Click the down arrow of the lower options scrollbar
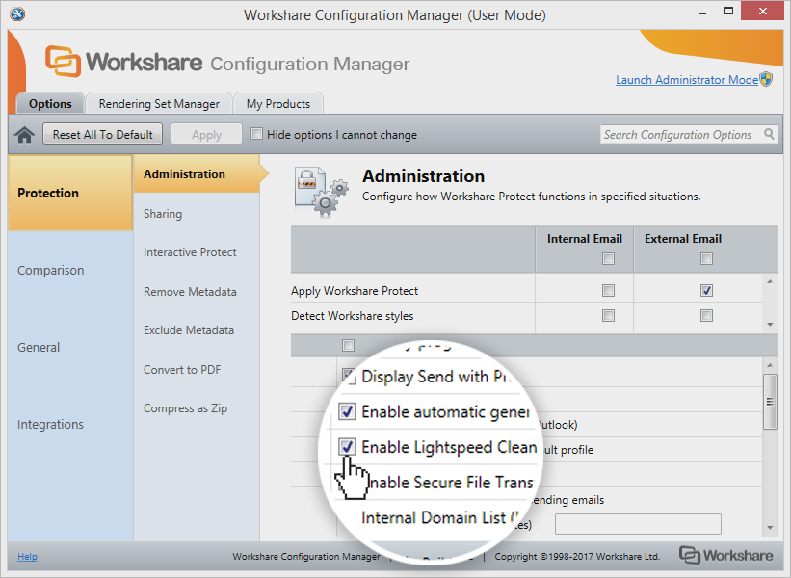The height and width of the screenshot is (578, 791). pos(770,528)
